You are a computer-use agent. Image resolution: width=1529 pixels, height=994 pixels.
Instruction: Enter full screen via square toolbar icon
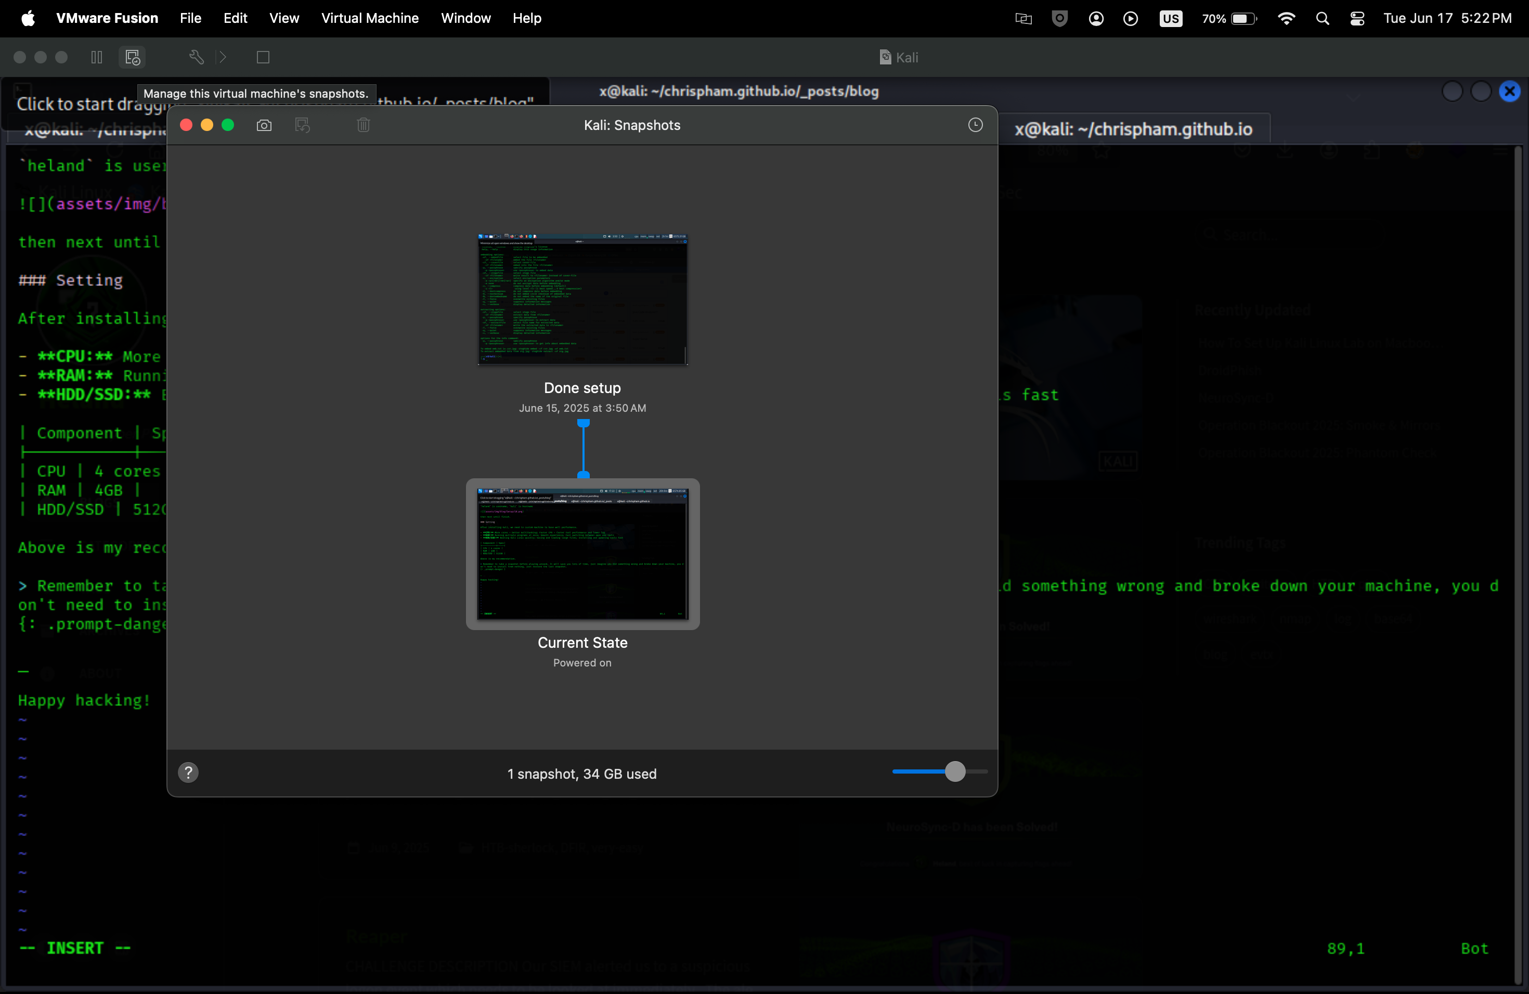263,57
